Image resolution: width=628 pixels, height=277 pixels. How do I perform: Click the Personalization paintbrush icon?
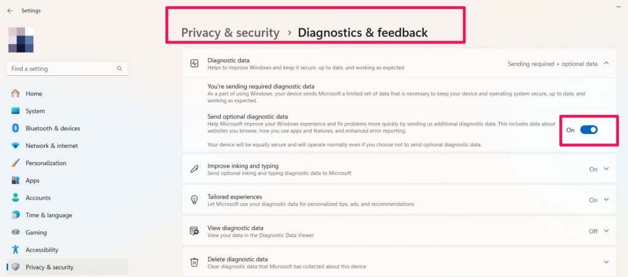pos(15,163)
